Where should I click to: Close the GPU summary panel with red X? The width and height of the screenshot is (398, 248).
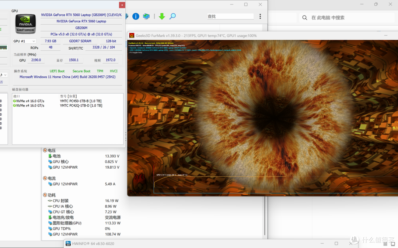(x=122, y=5)
